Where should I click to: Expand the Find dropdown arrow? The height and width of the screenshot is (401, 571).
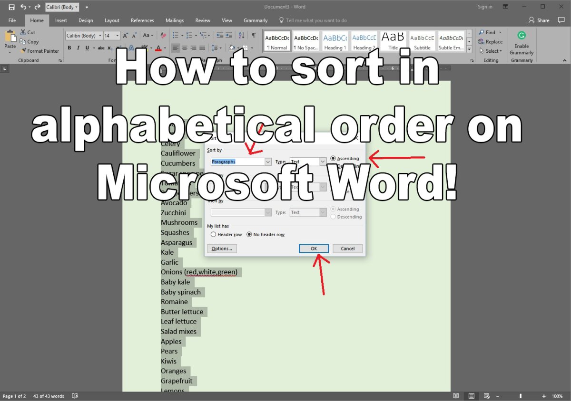501,32
